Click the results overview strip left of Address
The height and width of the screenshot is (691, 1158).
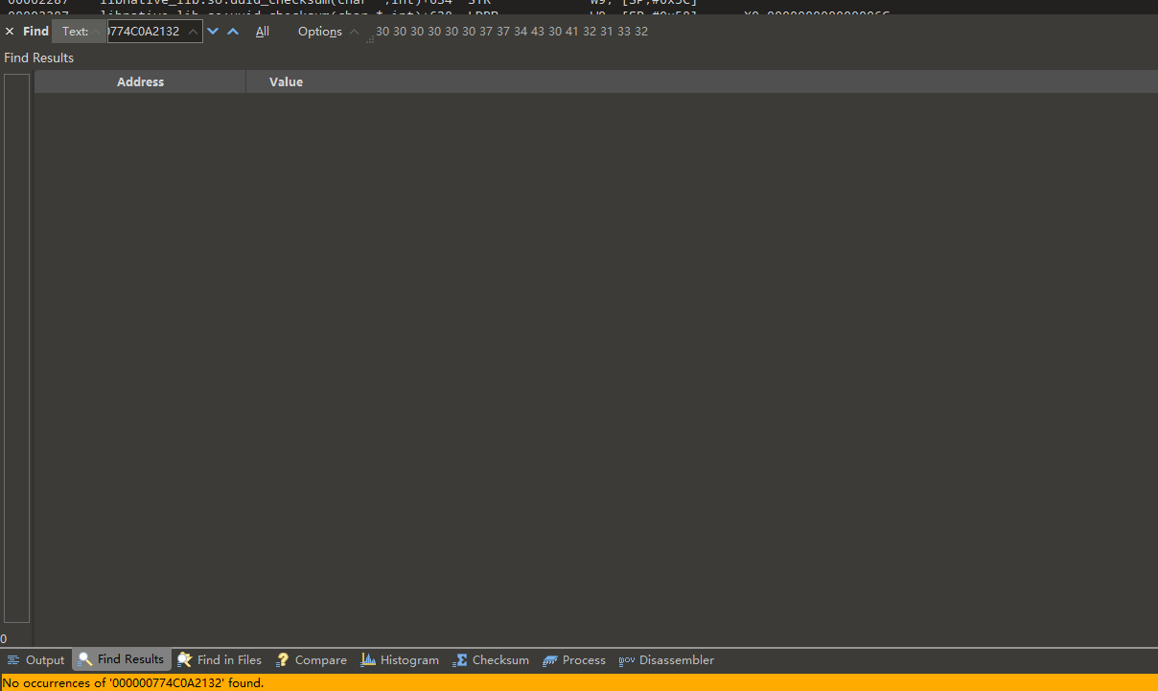[x=16, y=348]
